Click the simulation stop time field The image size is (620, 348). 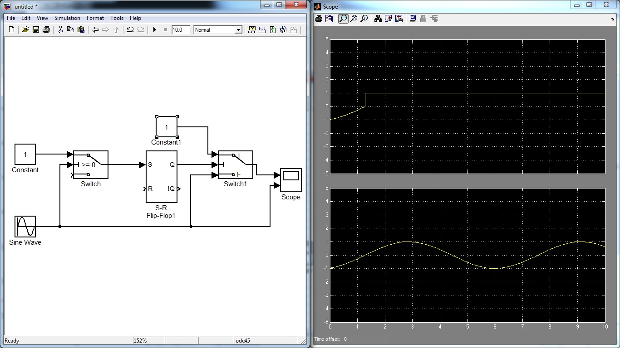point(181,30)
